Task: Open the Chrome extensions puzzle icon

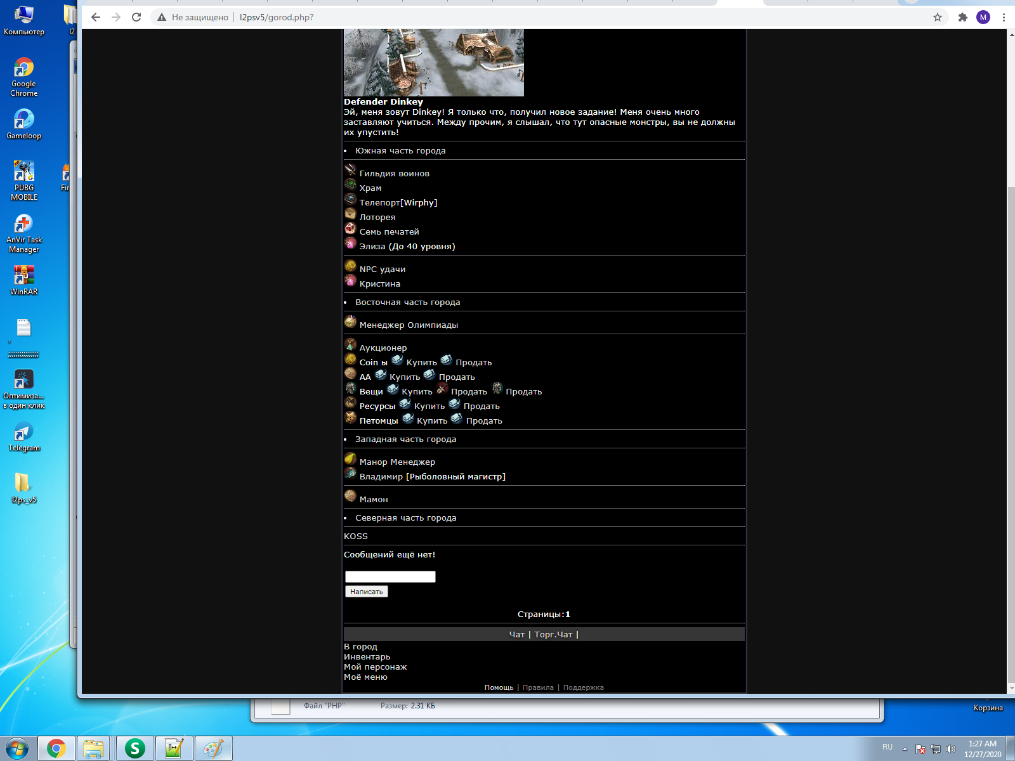Action: tap(962, 17)
